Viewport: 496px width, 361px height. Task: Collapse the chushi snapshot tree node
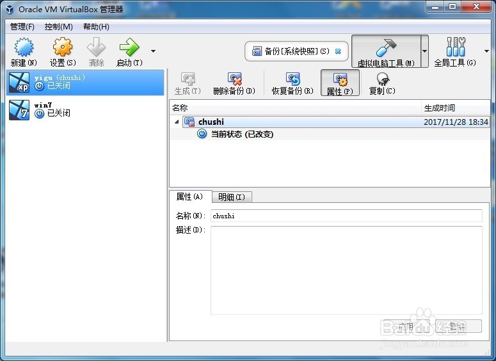click(177, 122)
